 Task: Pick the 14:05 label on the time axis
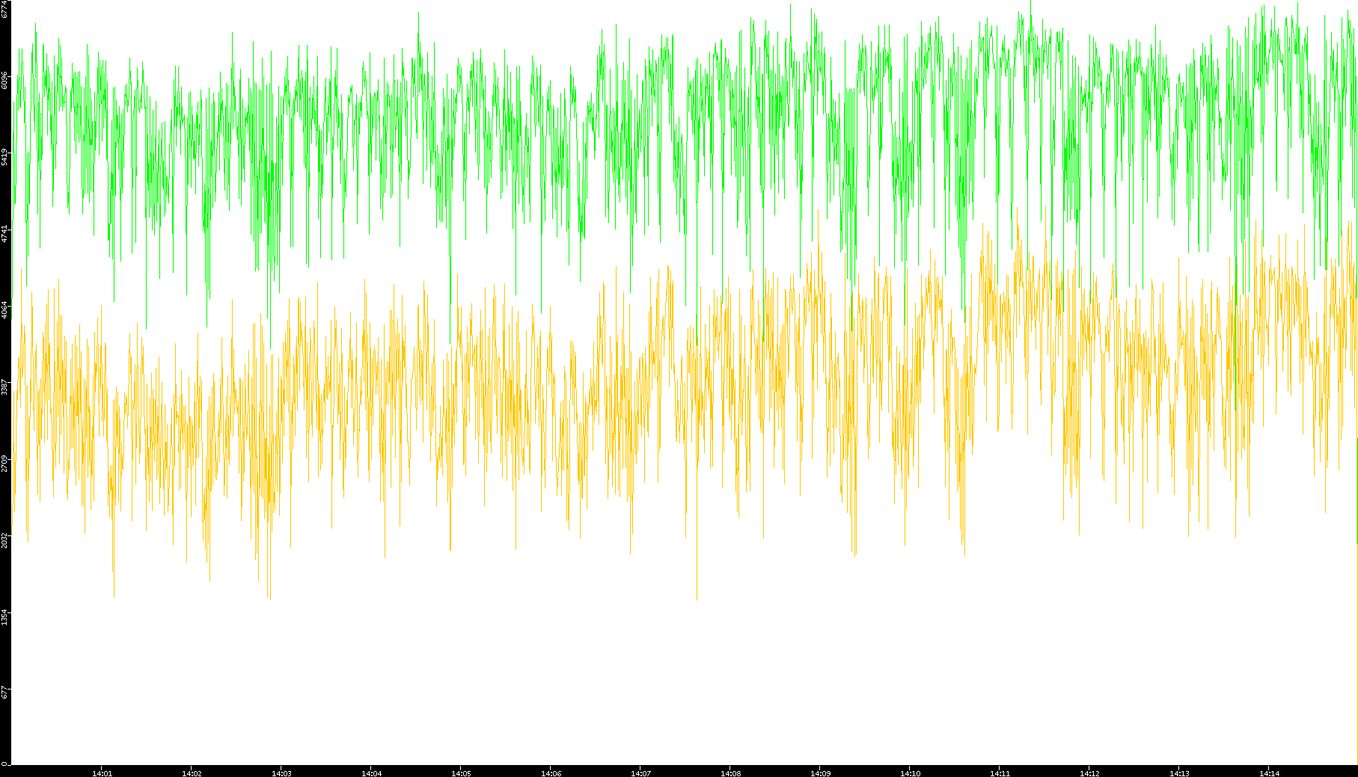[461, 773]
